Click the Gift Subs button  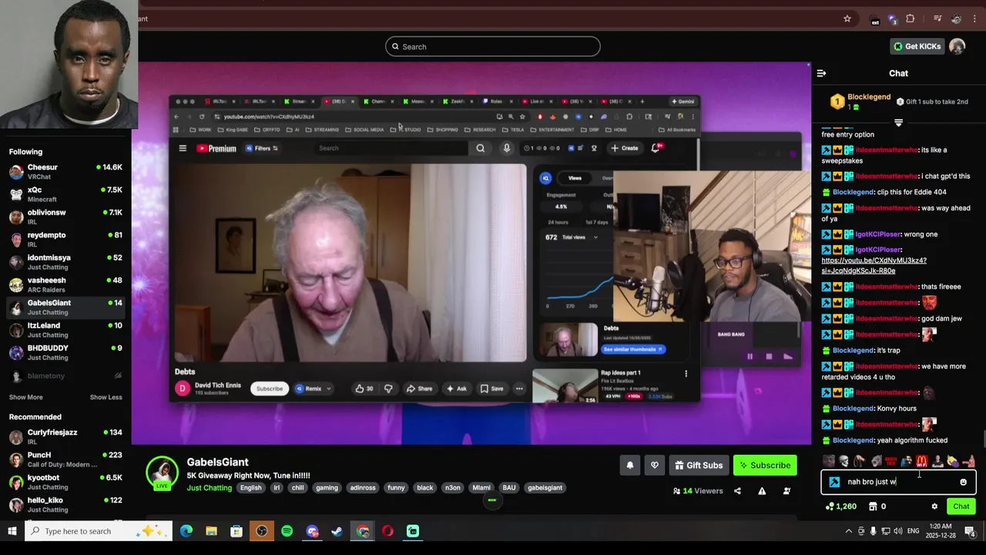pos(699,465)
